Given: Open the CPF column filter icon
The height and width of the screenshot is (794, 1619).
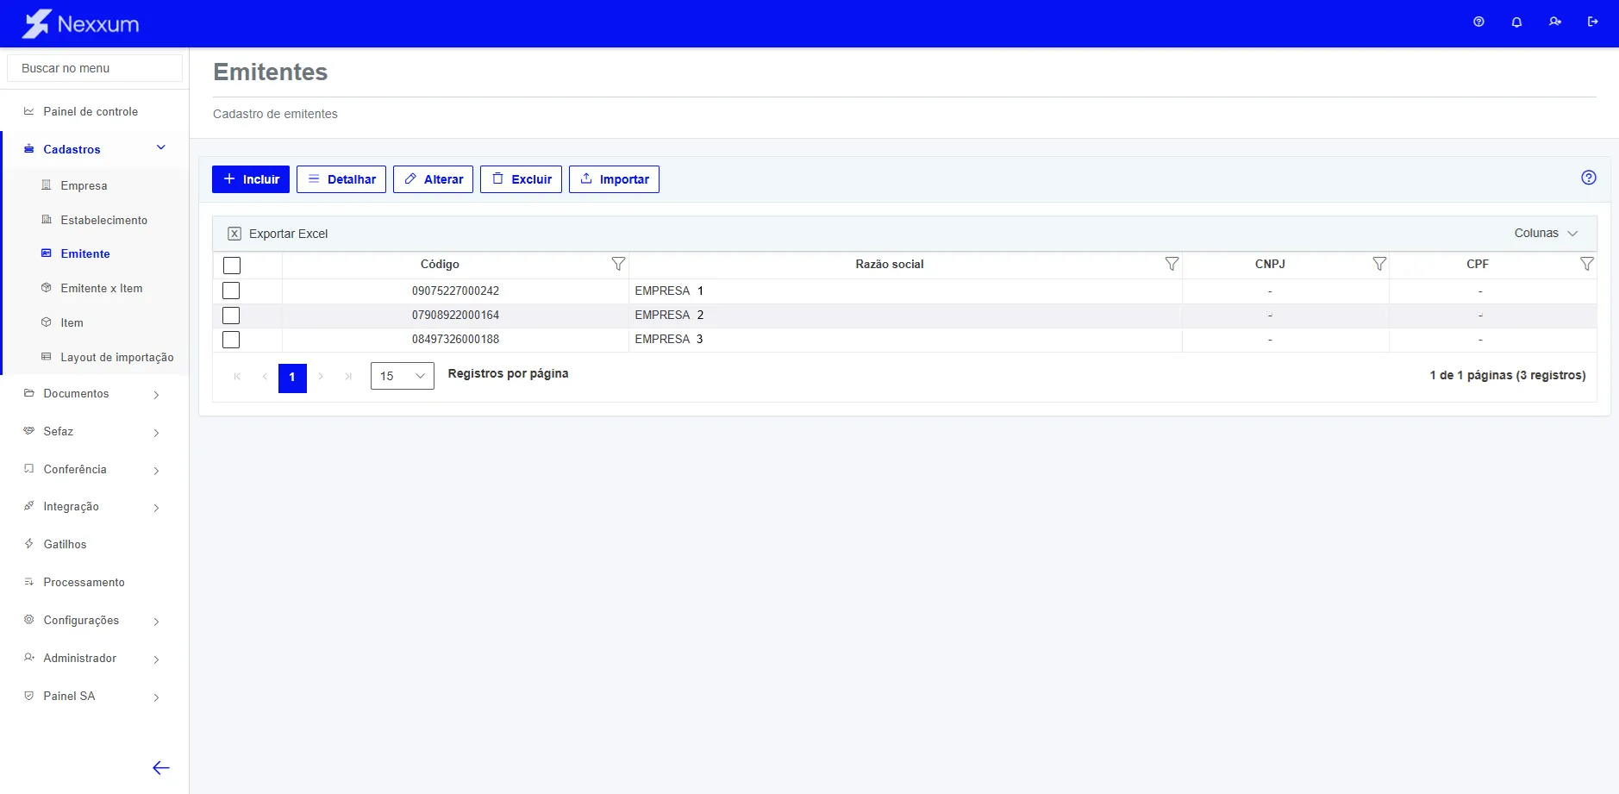Looking at the screenshot, I should pyautogui.click(x=1587, y=264).
